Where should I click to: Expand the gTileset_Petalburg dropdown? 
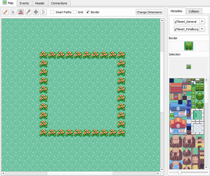(x=202, y=29)
